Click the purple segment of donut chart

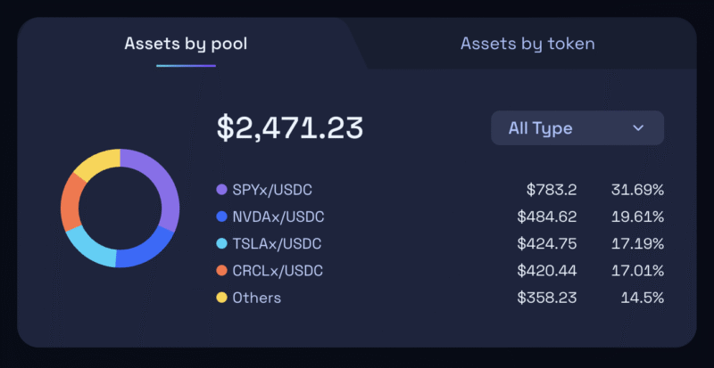(166, 187)
